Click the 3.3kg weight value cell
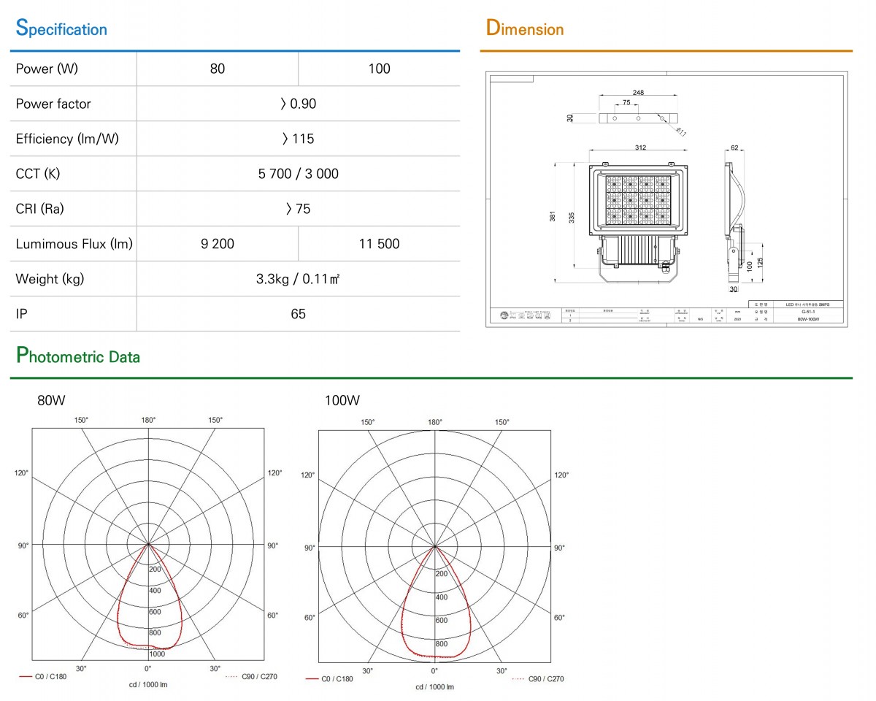Screen dimensions: 876x701 [298, 279]
